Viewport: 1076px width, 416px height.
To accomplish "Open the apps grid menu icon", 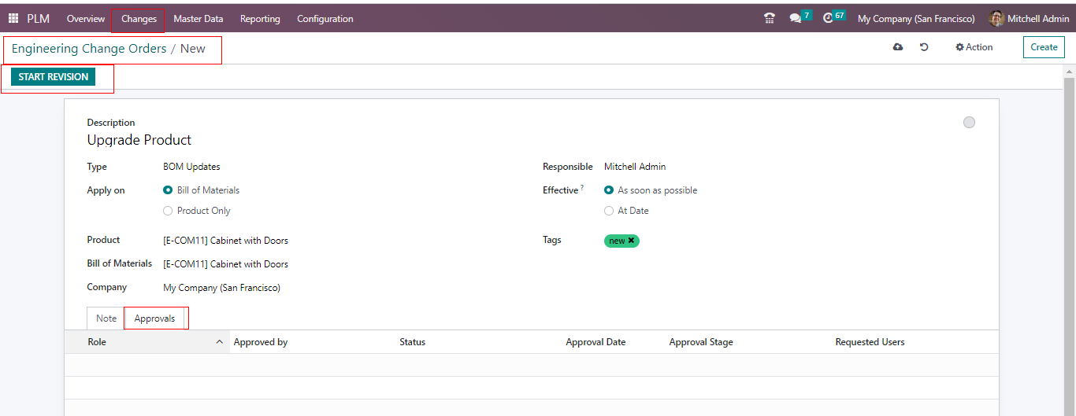I will pos(13,18).
